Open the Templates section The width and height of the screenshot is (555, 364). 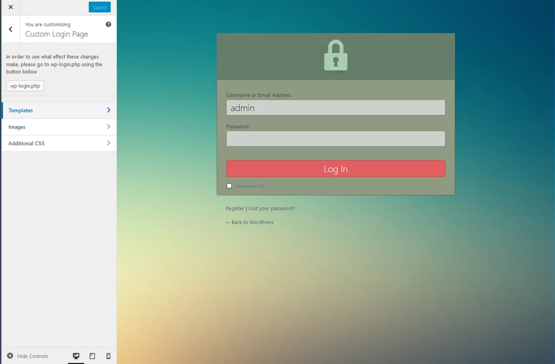pos(59,111)
